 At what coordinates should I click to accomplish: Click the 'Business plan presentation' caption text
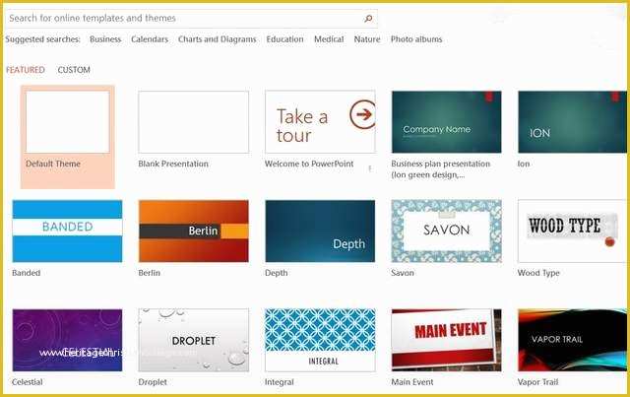pyautogui.click(x=441, y=164)
